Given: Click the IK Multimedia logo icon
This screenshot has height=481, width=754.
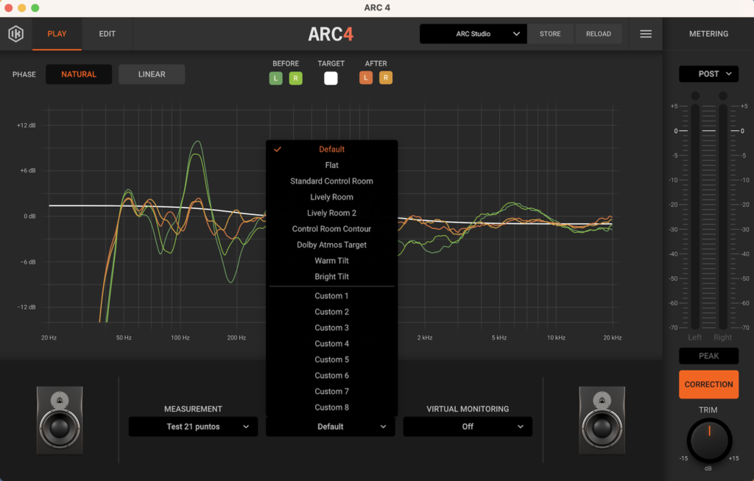Looking at the screenshot, I should pos(15,34).
